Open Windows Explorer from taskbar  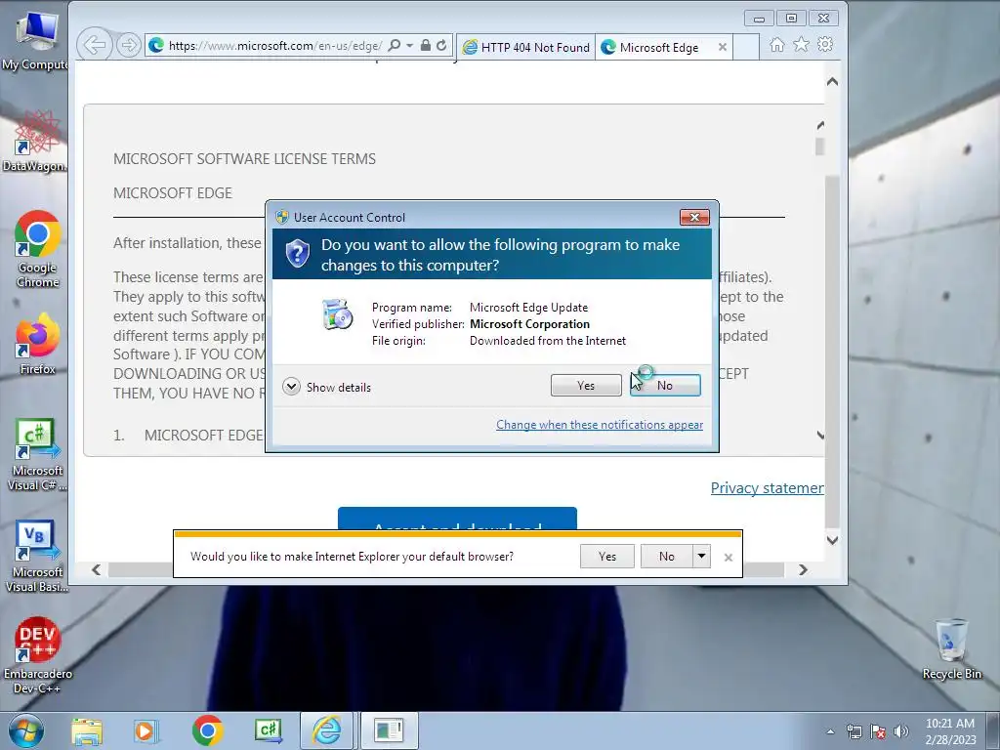pyautogui.click(x=87, y=730)
